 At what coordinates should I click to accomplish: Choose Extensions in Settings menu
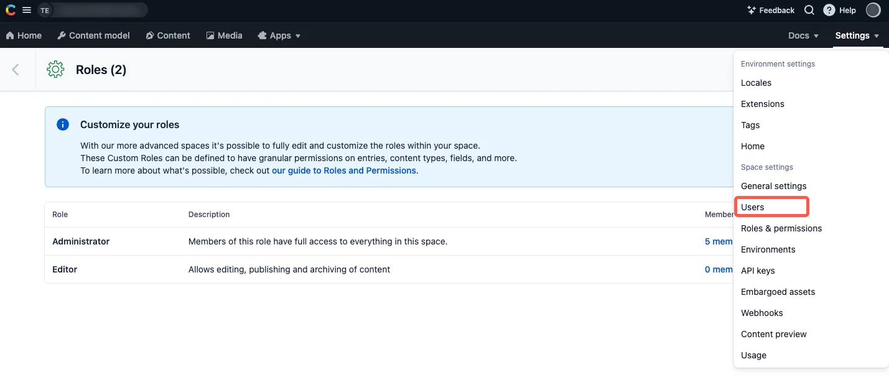811,104
